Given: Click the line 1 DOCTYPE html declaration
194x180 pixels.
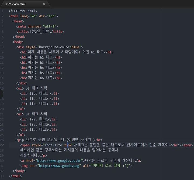Looking at the screenshot, I should [x=23, y=11].
